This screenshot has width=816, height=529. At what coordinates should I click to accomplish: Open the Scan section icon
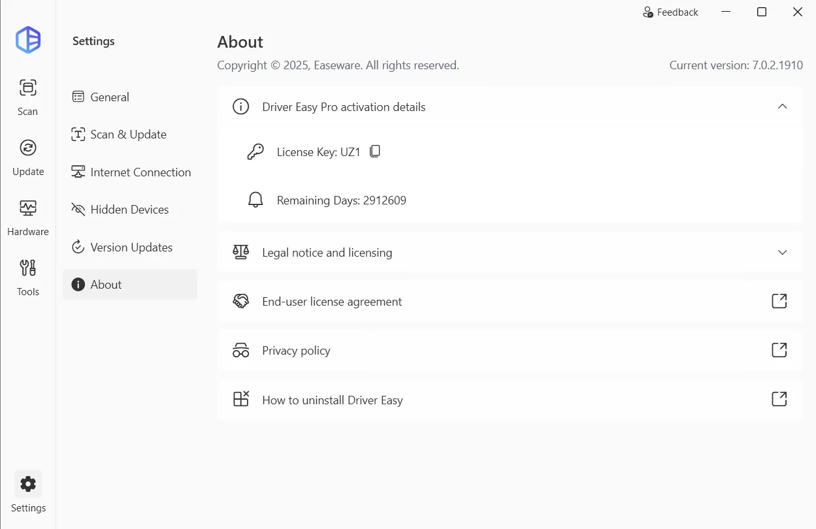click(28, 88)
